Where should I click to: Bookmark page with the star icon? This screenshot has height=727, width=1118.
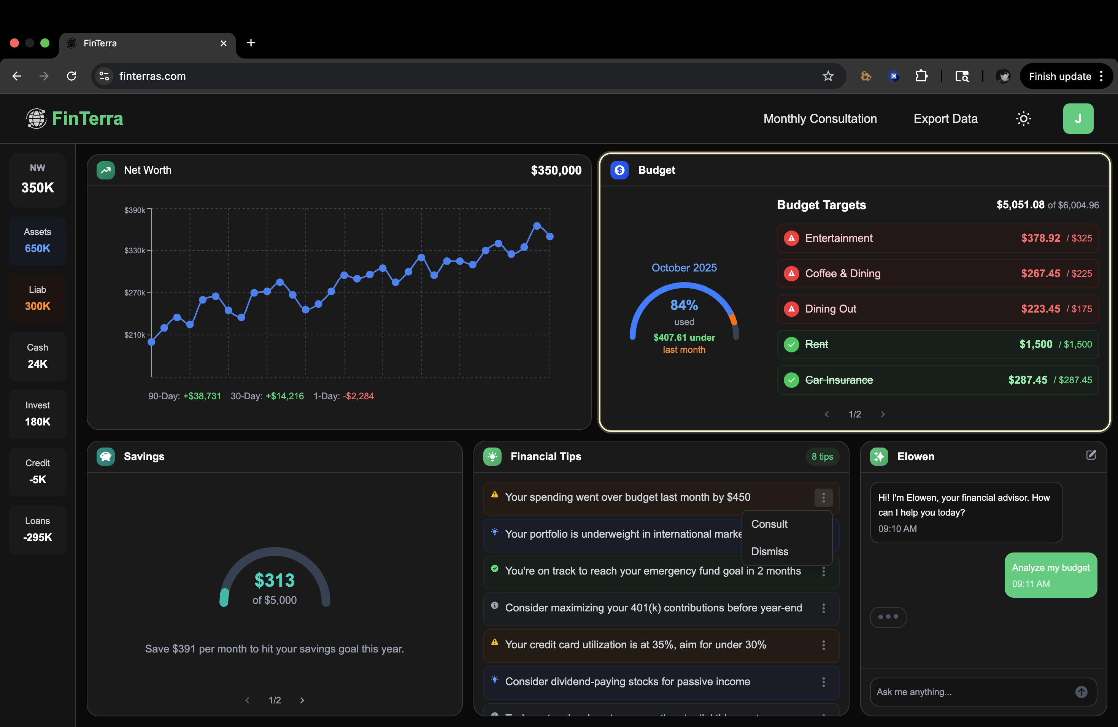[828, 76]
